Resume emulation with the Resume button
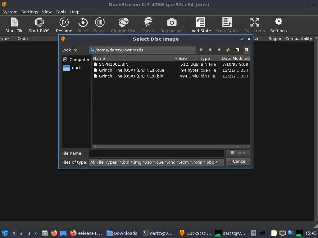This screenshot has height=238, width=318. pos(64,25)
